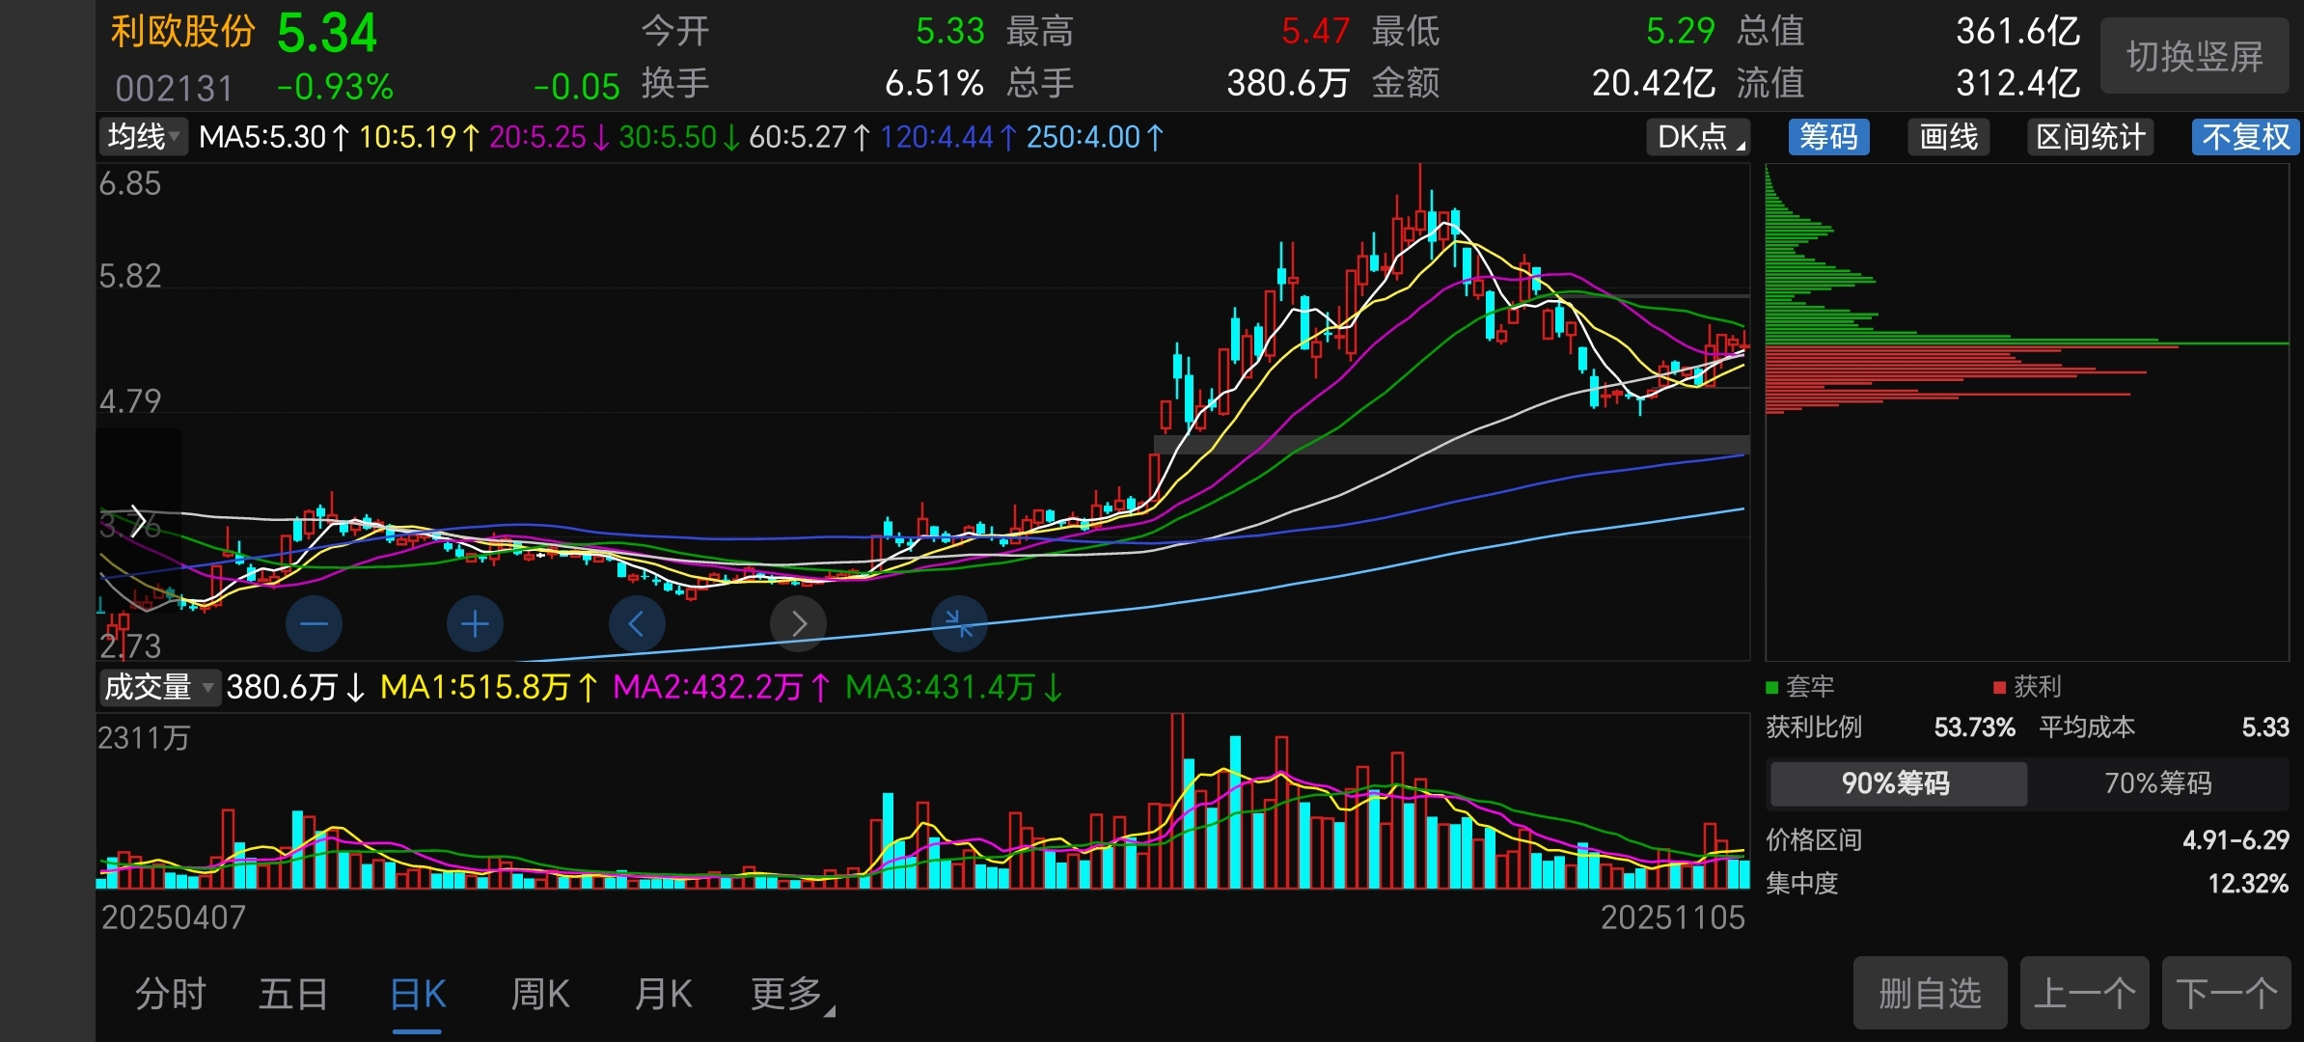Activate the 画线 drawing tool
This screenshot has height=1042, width=2304.
pyautogui.click(x=1948, y=137)
